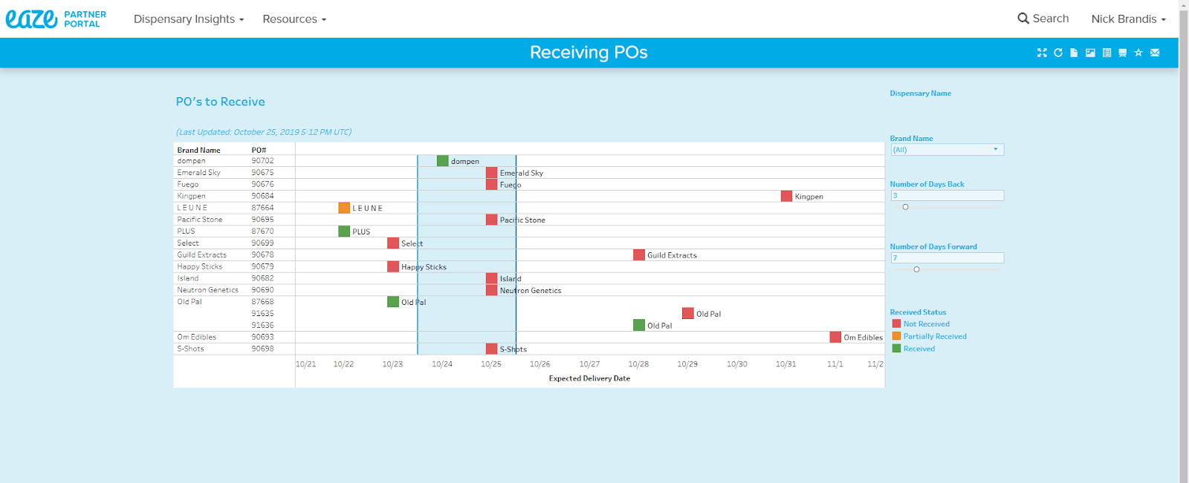
Task: Open the Resources dropdown menu
Action: point(294,19)
